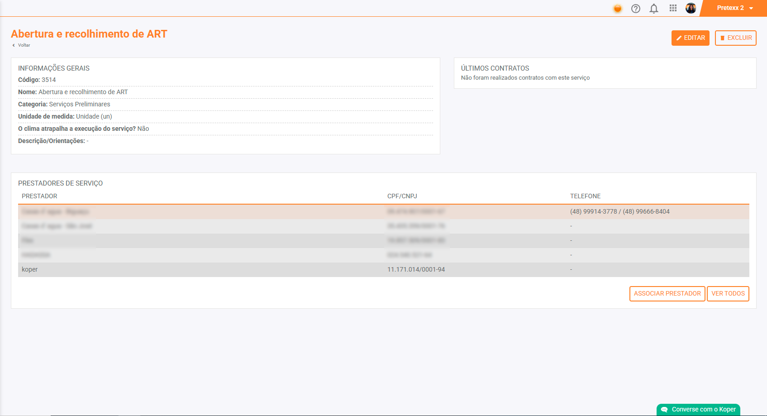
Task: Click the Unidade de medida line
Action: (x=65, y=117)
